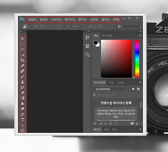Select the Path Selection tool
168x152 pixels.
tap(22, 125)
